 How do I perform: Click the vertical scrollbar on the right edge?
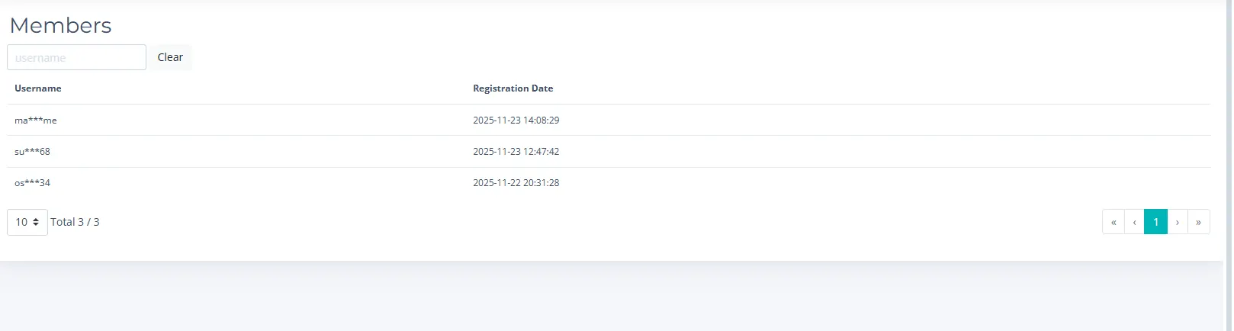[1228, 153]
